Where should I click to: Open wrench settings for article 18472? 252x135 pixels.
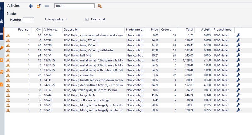tap(238, 105)
